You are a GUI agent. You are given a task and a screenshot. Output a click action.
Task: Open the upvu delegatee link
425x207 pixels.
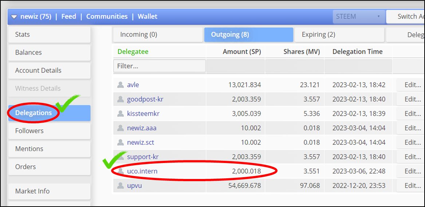click(134, 186)
